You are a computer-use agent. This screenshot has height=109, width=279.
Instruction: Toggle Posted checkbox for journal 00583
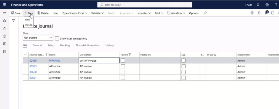tap(123, 66)
